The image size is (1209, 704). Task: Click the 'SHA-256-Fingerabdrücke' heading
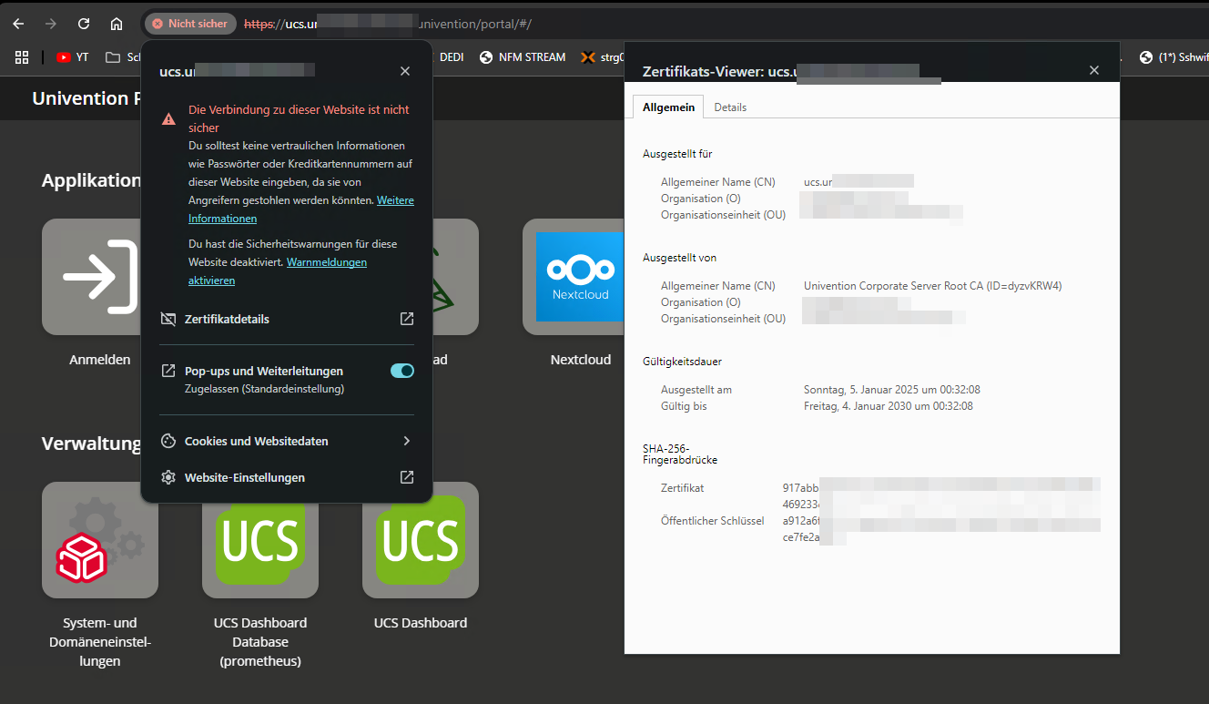[x=680, y=454]
